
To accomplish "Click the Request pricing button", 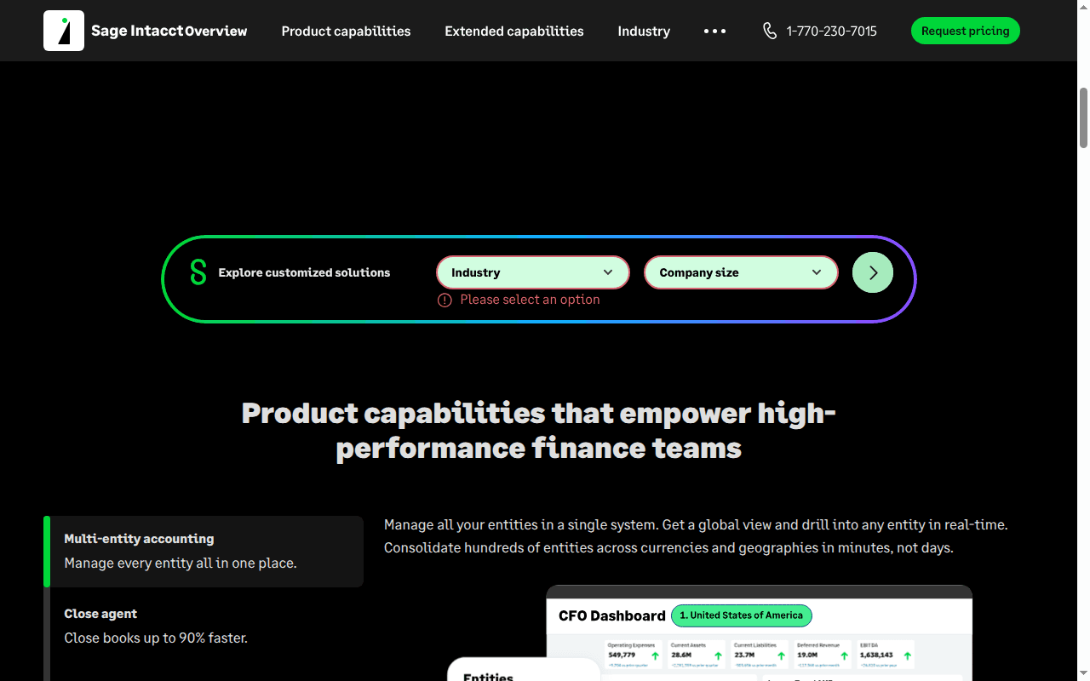I will (966, 31).
